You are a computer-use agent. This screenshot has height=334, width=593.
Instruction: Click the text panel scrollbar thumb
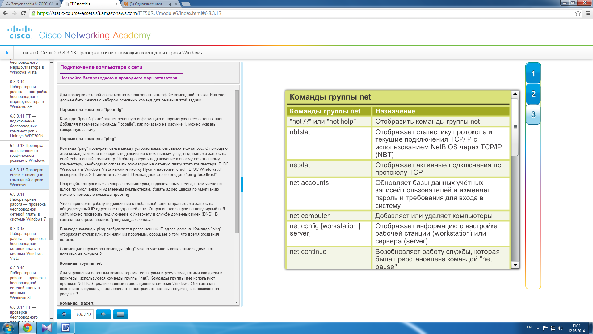[x=237, y=162]
